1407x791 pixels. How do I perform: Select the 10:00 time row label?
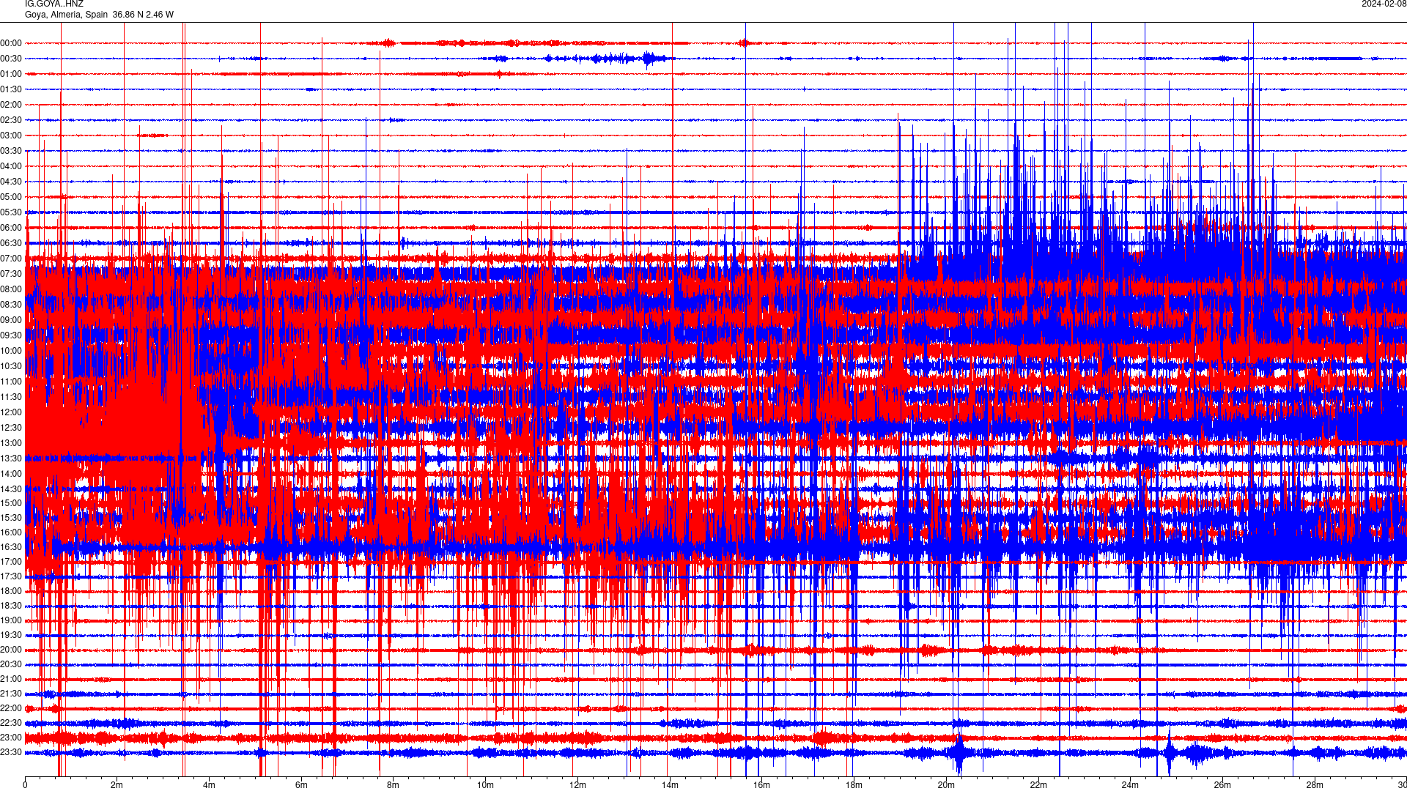(11, 351)
